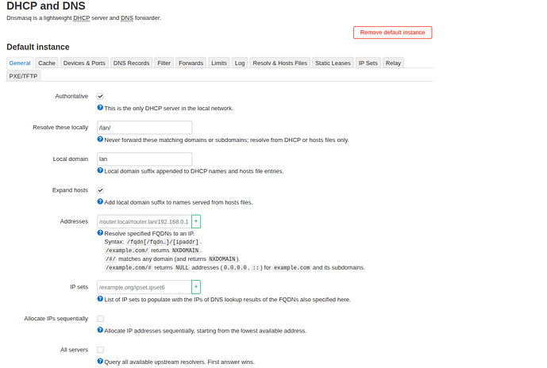
Task: Click into the Local domain text field
Action: (144, 159)
